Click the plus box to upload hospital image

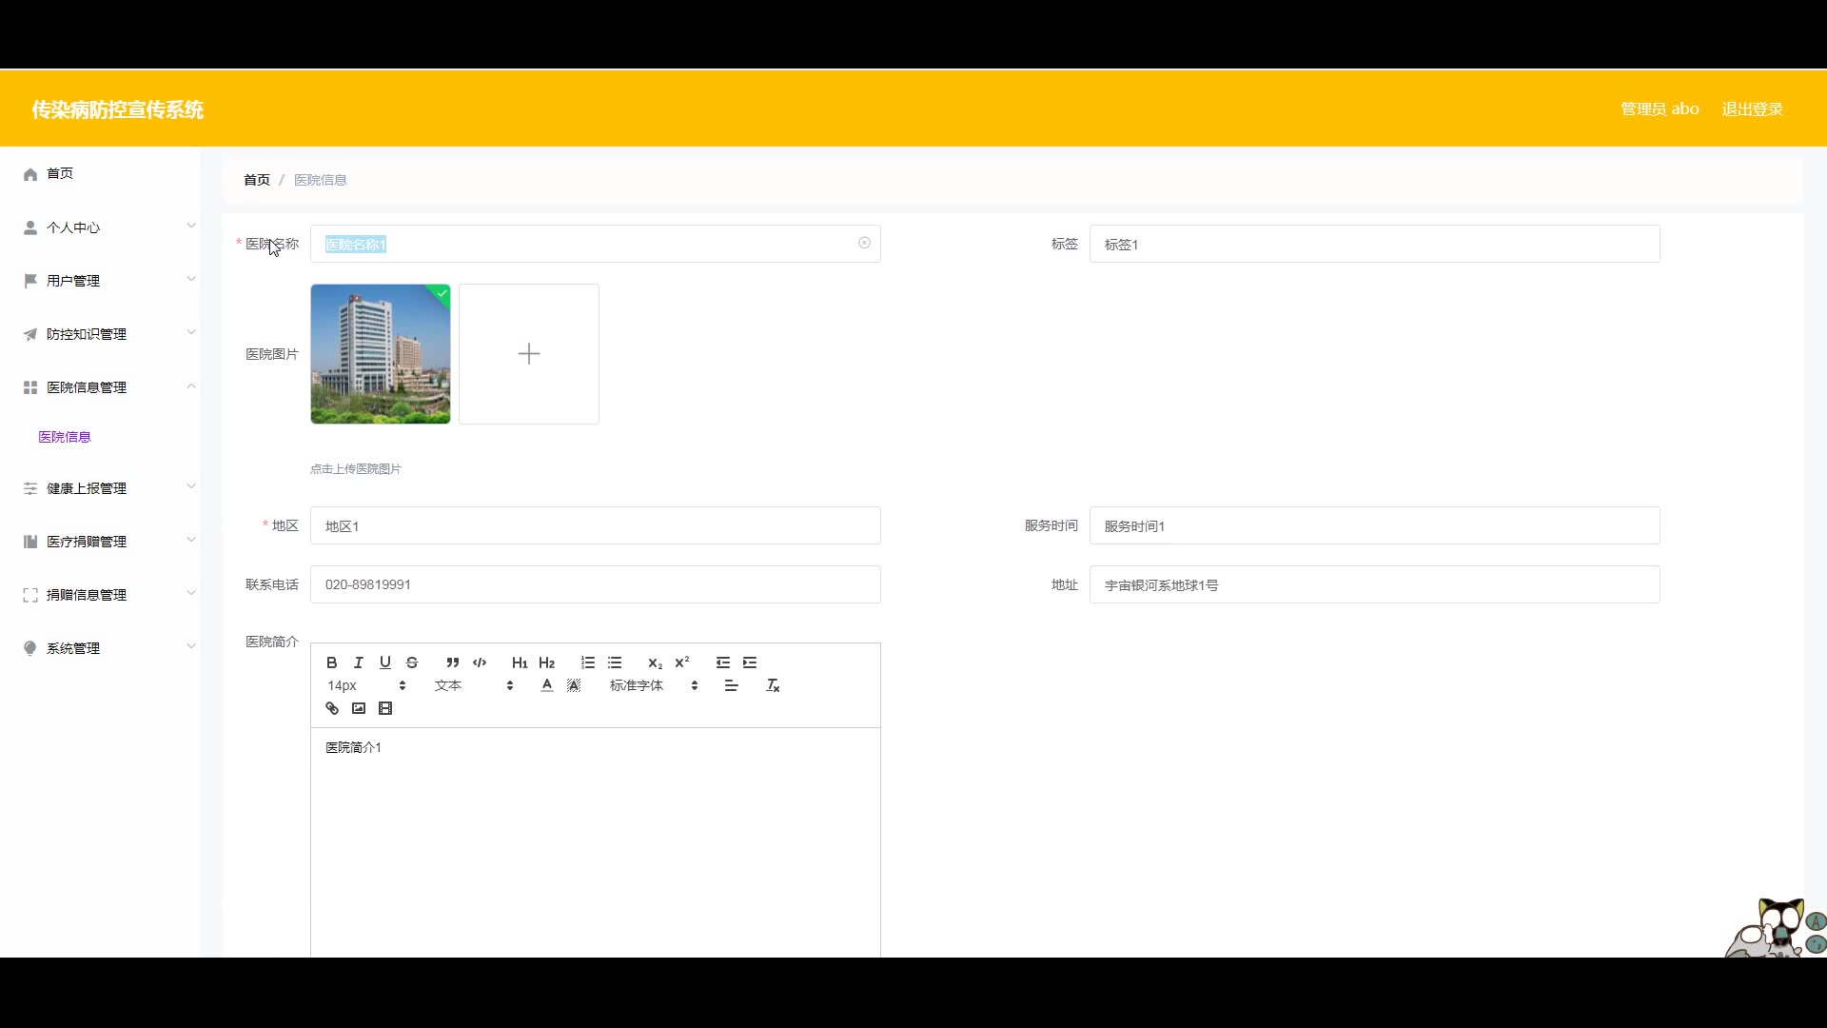point(529,354)
